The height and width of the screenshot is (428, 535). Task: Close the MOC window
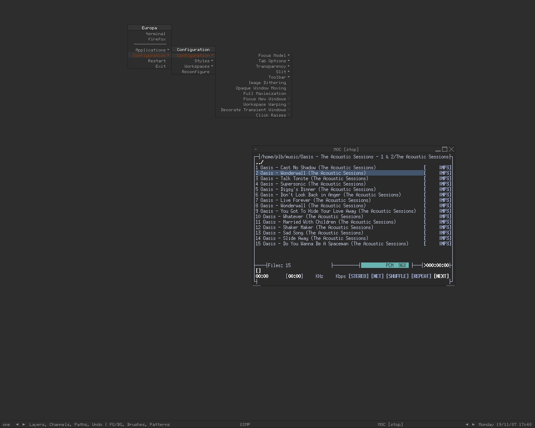451,149
